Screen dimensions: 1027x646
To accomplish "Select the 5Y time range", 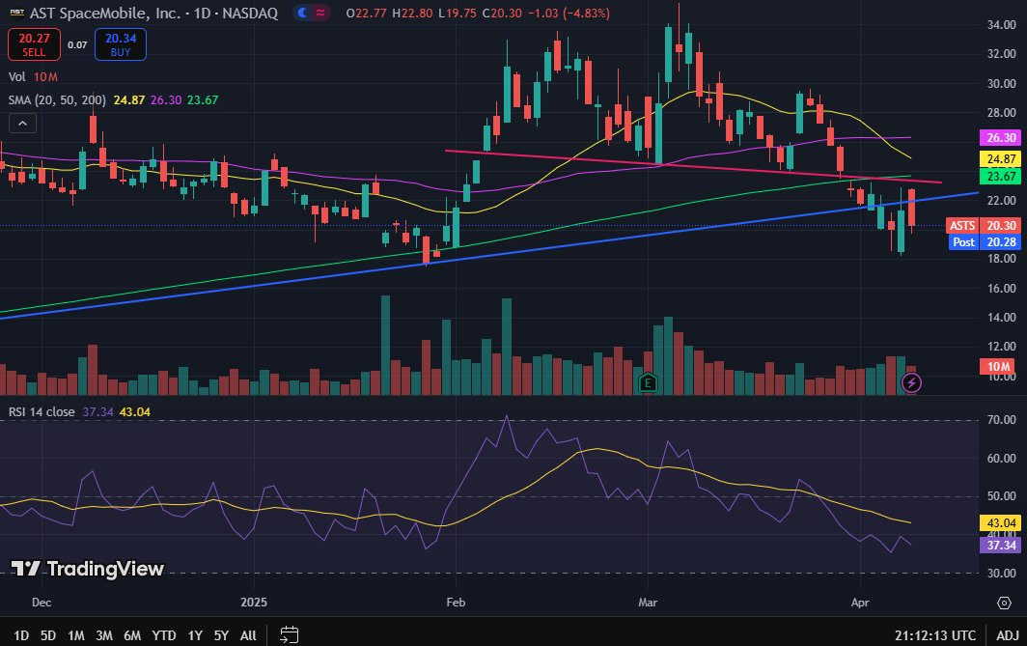I will [x=221, y=634].
